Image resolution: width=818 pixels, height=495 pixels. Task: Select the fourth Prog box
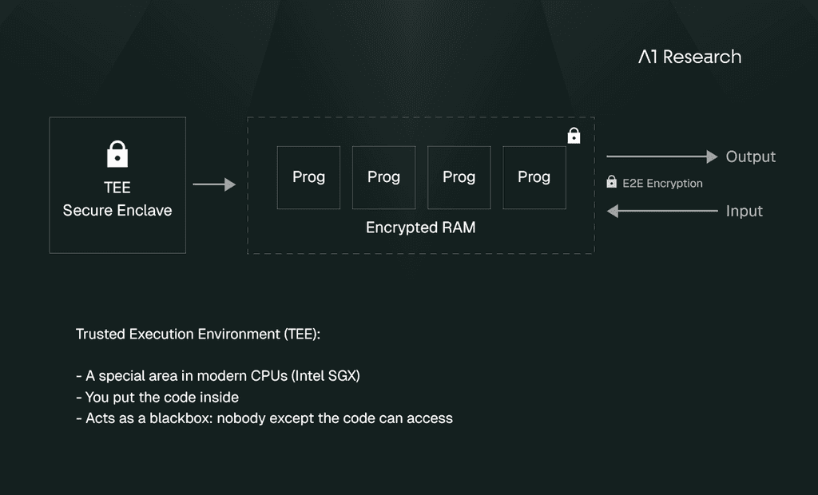click(534, 177)
